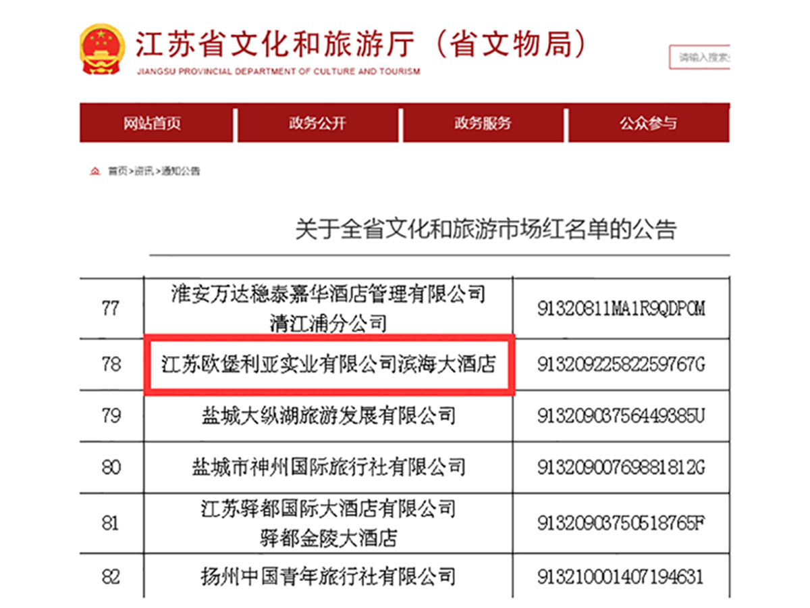Click the home icon in breadcrumb
The width and height of the screenshot is (810, 608).
pos(95,172)
